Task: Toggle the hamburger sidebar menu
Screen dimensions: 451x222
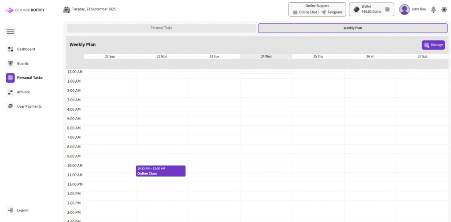Action: pos(11,32)
